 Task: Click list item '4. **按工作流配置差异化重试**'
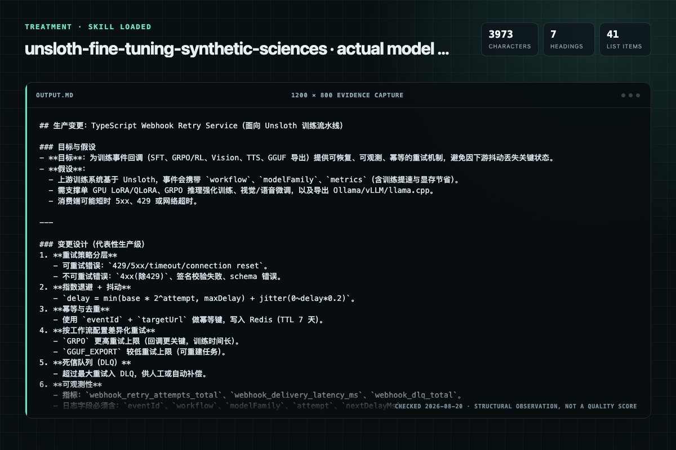[x=97, y=330]
